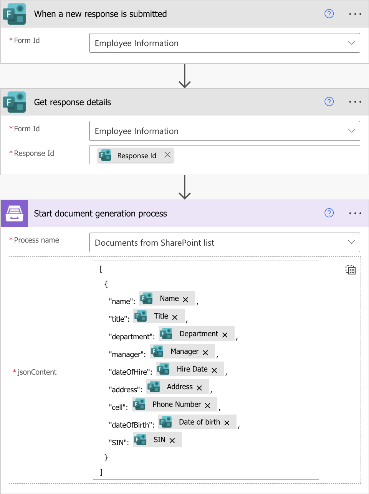
Task: Click the jsonContent field label
Action: 37,372
